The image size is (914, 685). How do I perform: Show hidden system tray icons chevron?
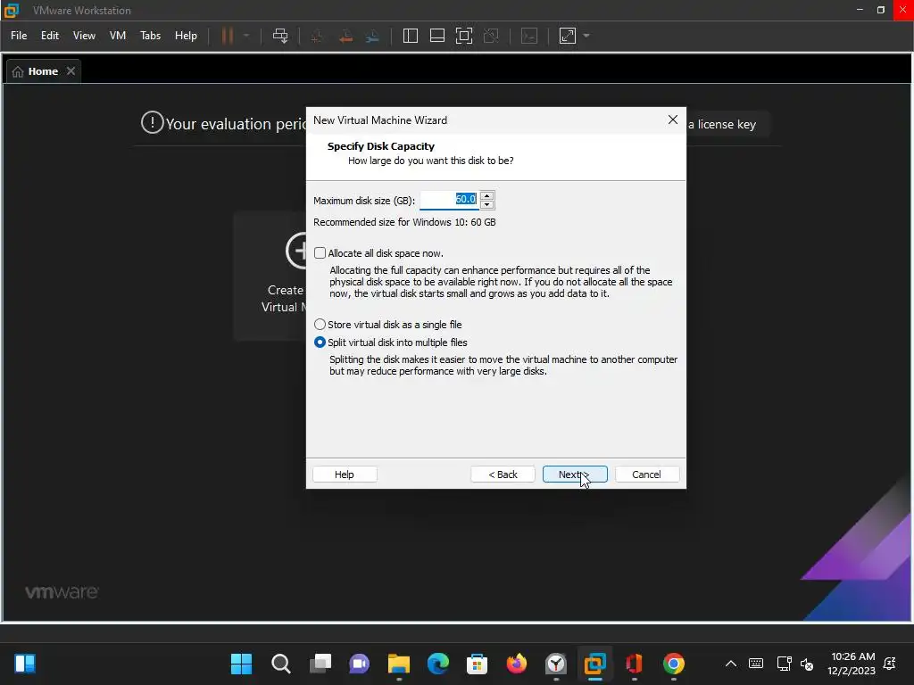(x=731, y=664)
